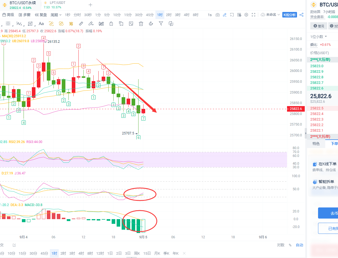Select the horizontal lines drawing tool
Viewport: 338px width, 258px height.
[8, 24]
